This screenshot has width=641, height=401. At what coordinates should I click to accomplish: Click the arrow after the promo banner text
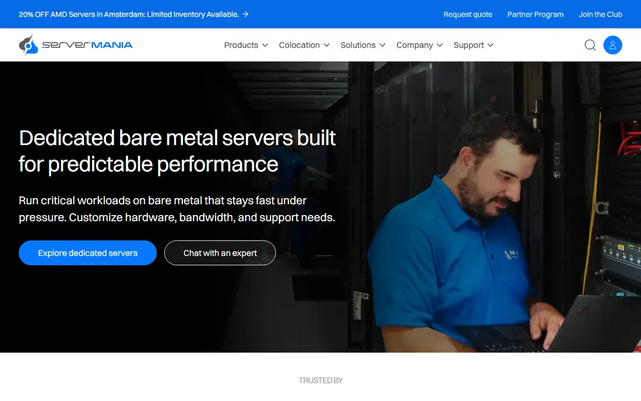pos(245,15)
